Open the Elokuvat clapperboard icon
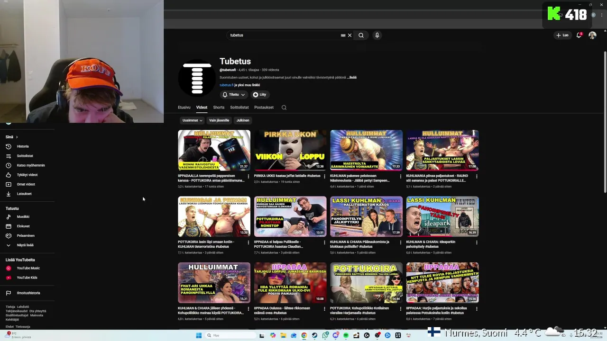The height and width of the screenshot is (341, 607). 8,226
